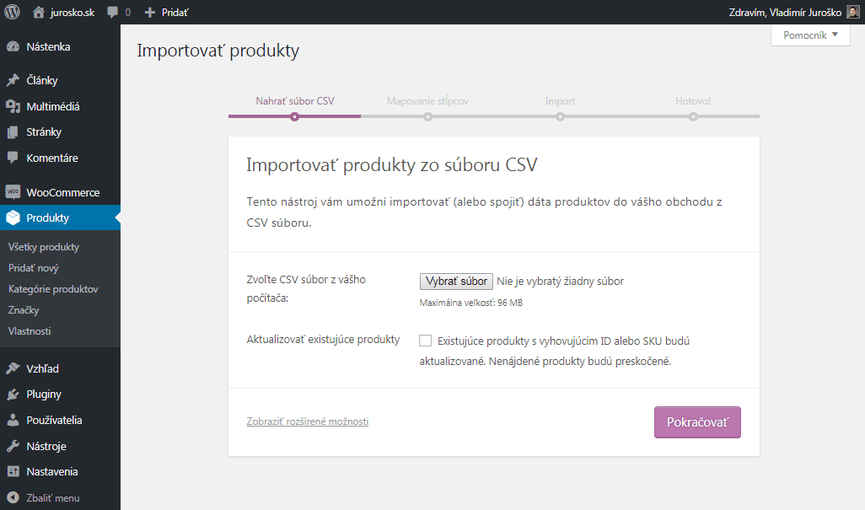Image resolution: width=865 pixels, height=510 pixels.
Task: Select Kategórie produktov in the sidebar
Action: tap(53, 289)
